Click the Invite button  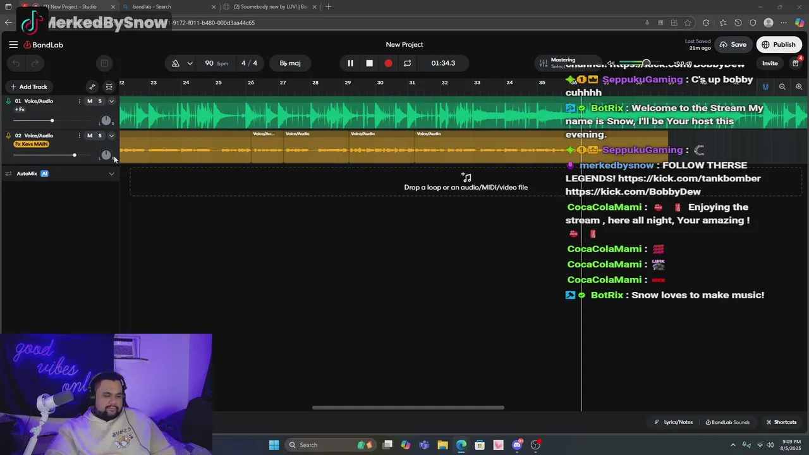click(x=770, y=63)
